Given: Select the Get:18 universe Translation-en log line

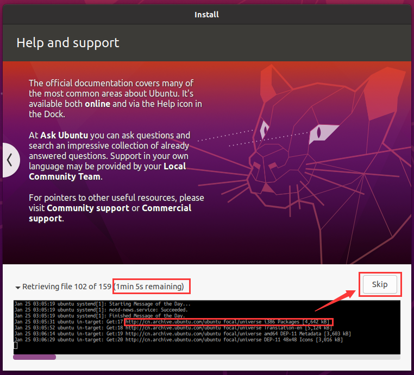Looking at the screenshot, I should (173, 328).
